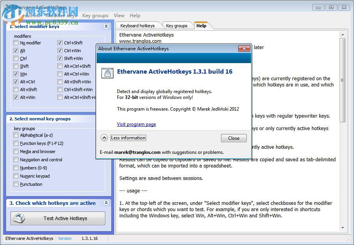Image resolution: width=354 pixels, height=245 pixels.
Task: Collapse the Select modifier keys section
Action: coord(106,26)
